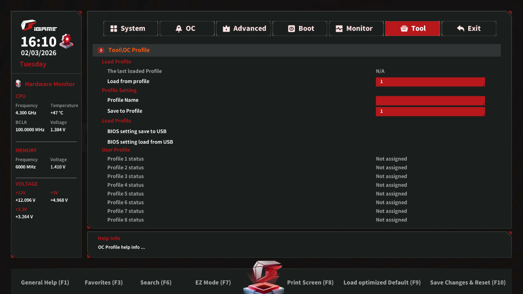The height and width of the screenshot is (294, 523).
Task: Click the power icon on Boot tab
Action: (x=291, y=28)
